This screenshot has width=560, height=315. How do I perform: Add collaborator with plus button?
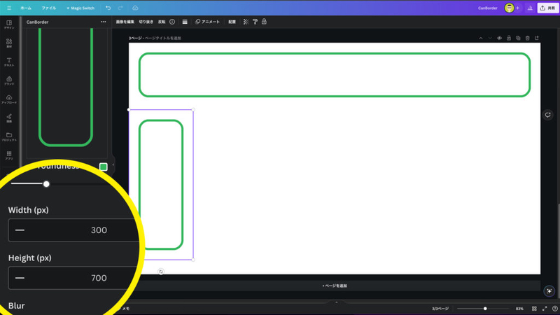point(517,8)
